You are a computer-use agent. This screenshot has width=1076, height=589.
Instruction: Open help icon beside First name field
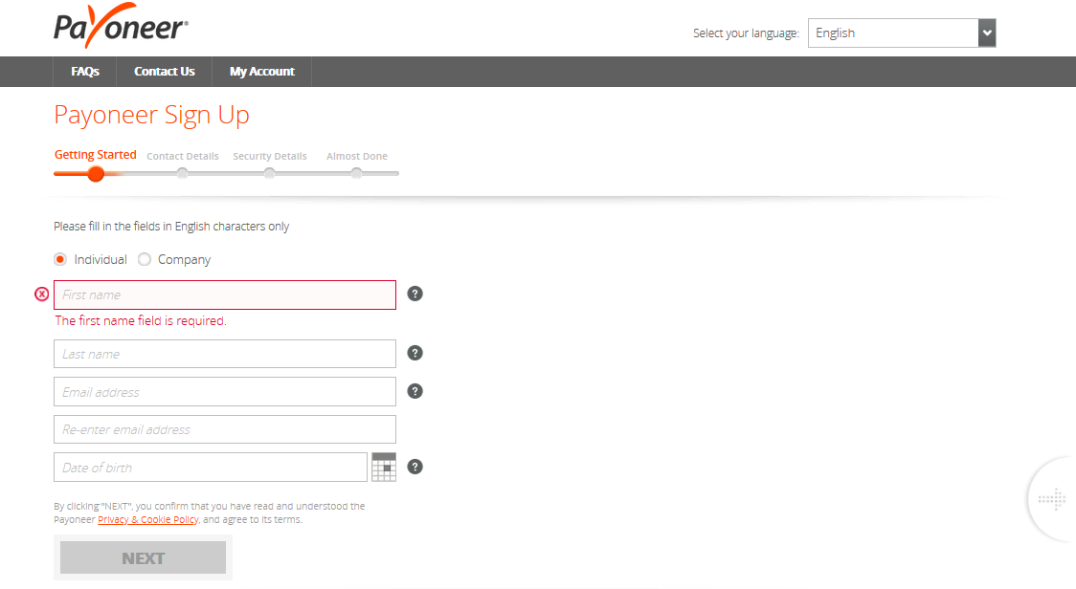click(415, 294)
